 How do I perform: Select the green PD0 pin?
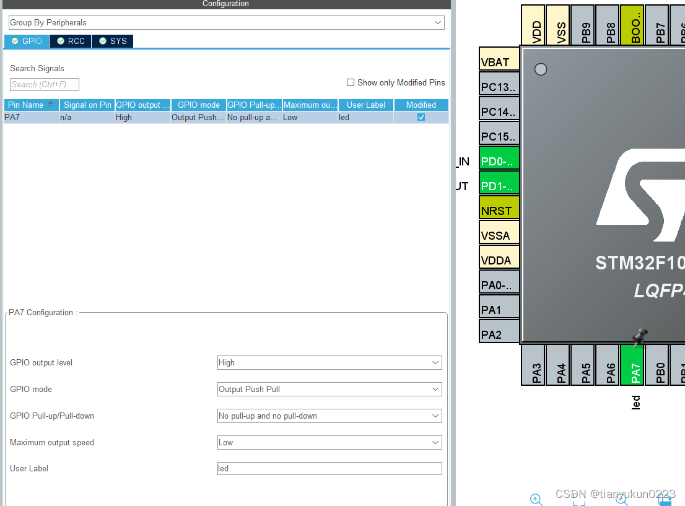pyautogui.click(x=499, y=158)
